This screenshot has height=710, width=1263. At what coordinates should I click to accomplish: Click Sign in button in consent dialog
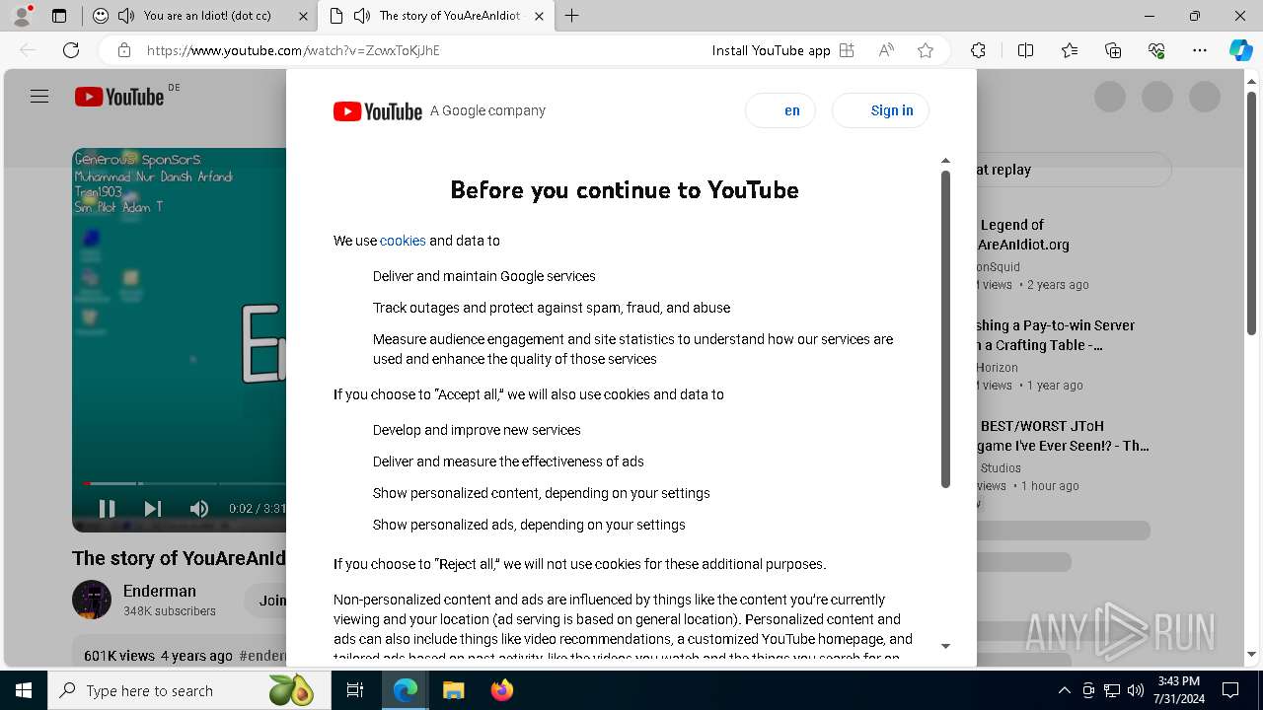tap(880, 110)
